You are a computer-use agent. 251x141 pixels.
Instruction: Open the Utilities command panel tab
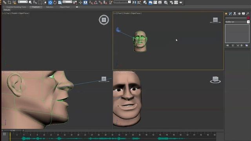click(x=248, y=14)
